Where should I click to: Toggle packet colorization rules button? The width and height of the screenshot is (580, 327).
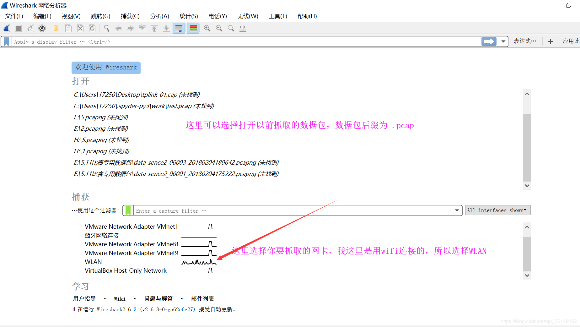point(193,28)
